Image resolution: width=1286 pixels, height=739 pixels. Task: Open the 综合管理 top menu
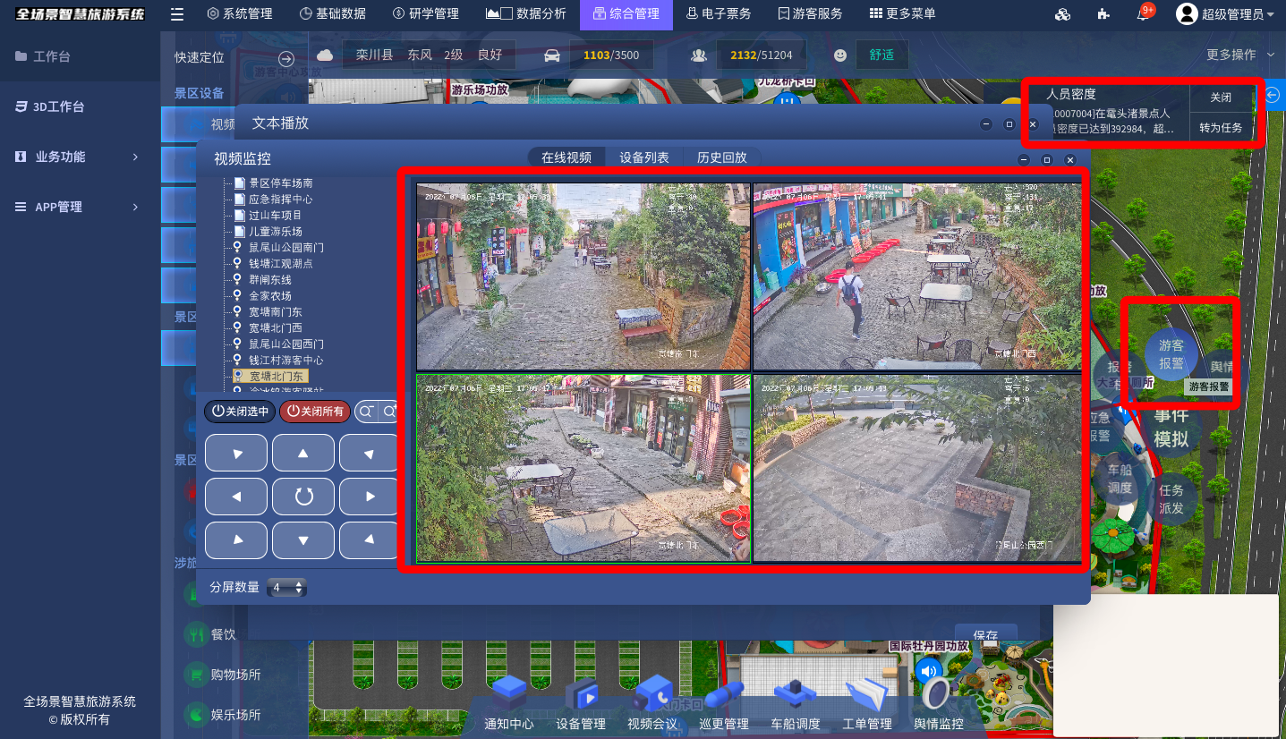[626, 13]
